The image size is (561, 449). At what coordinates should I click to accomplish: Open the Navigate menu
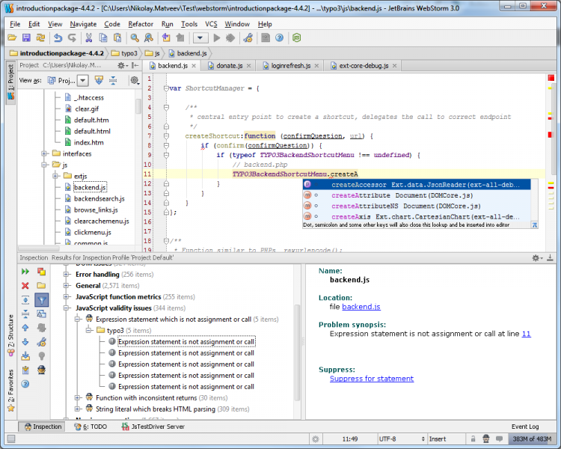[x=83, y=24]
